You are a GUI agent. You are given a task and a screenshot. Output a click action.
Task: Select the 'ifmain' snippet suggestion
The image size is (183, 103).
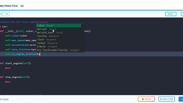click(59, 46)
